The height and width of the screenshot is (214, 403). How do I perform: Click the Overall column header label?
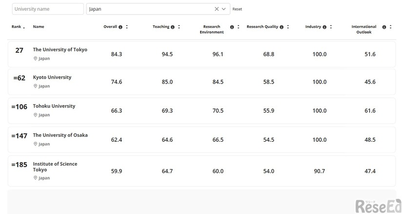point(110,26)
